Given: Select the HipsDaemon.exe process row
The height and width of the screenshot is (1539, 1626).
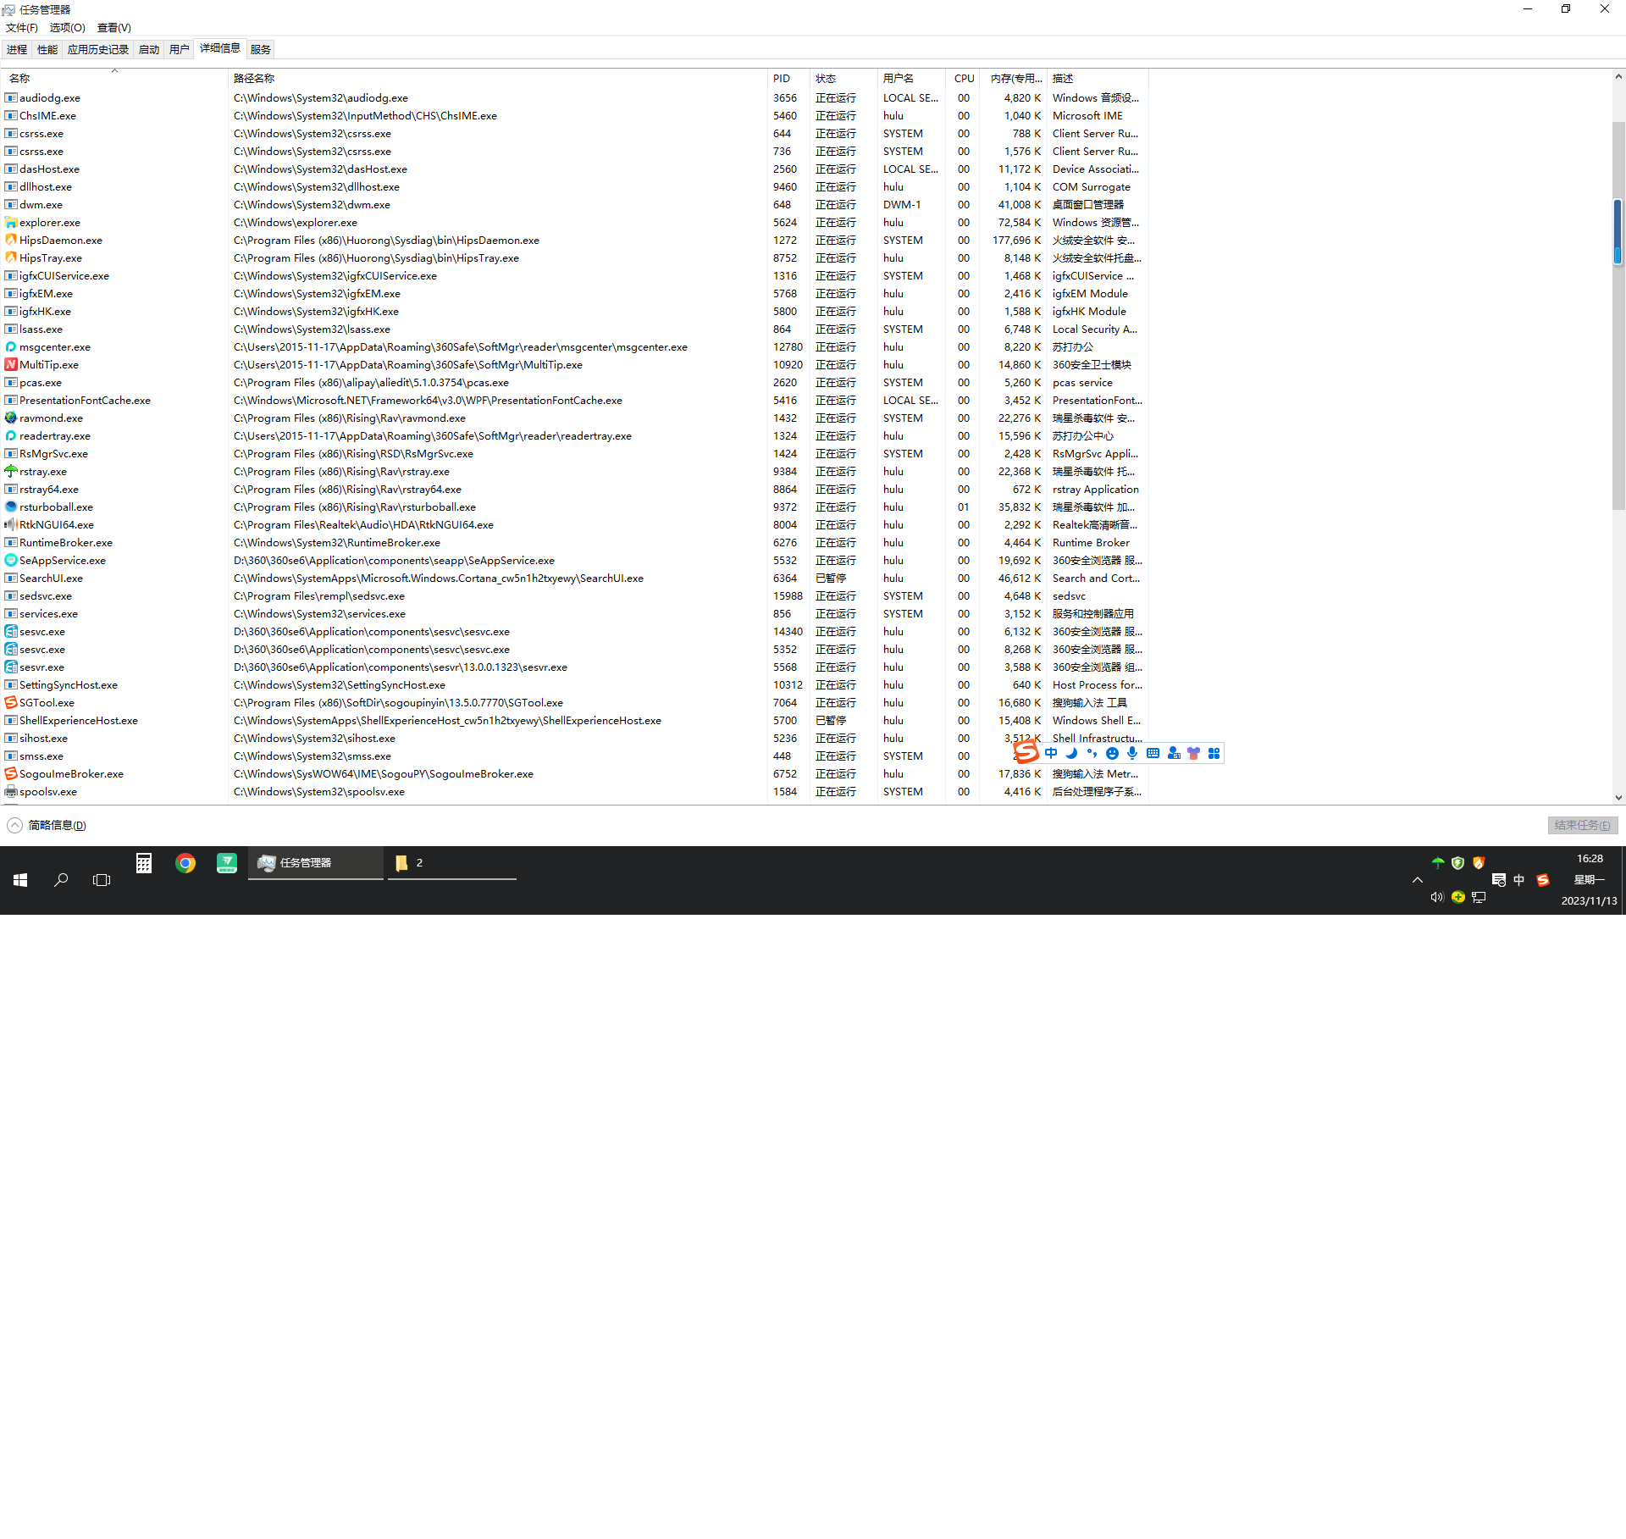Looking at the screenshot, I should click(x=575, y=241).
